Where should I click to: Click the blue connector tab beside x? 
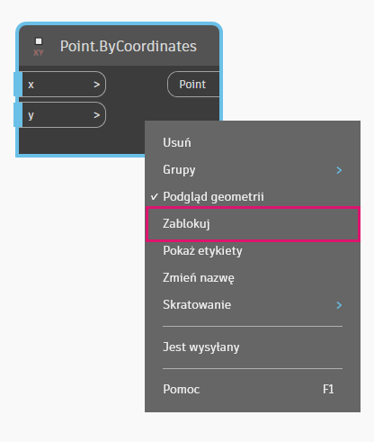click(x=18, y=85)
